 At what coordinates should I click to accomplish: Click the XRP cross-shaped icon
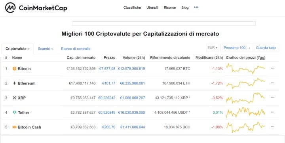point(14,98)
